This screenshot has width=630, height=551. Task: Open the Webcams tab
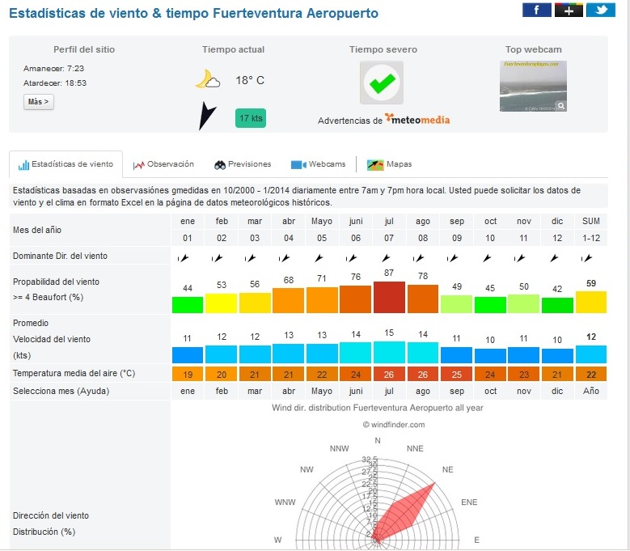[x=318, y=164]
